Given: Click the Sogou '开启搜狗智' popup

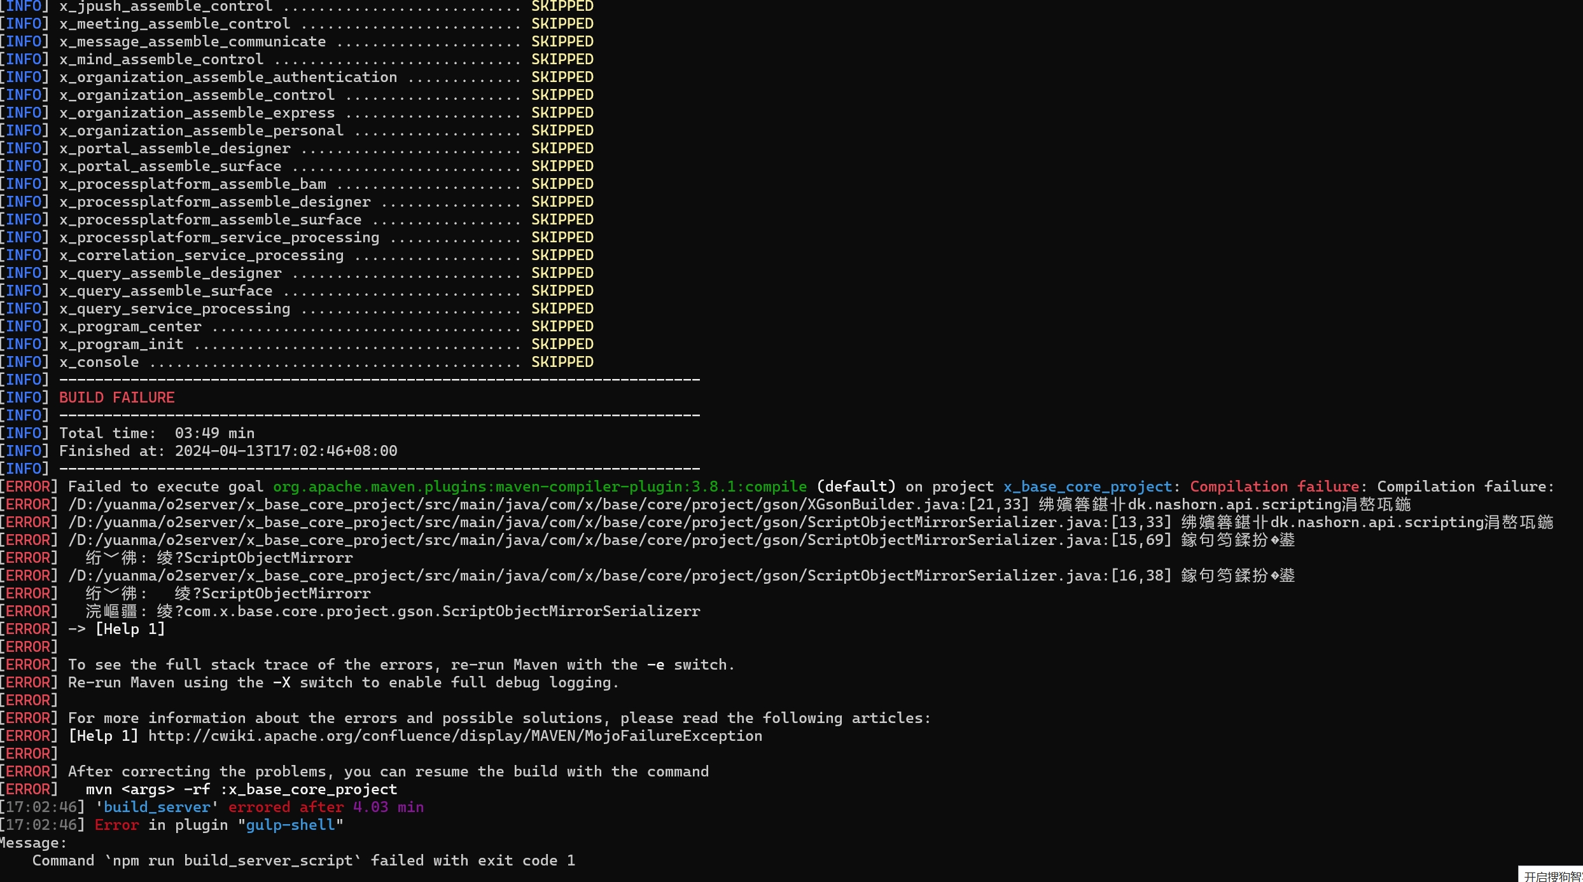Looking at the screenshot, I should (1551, 876).
